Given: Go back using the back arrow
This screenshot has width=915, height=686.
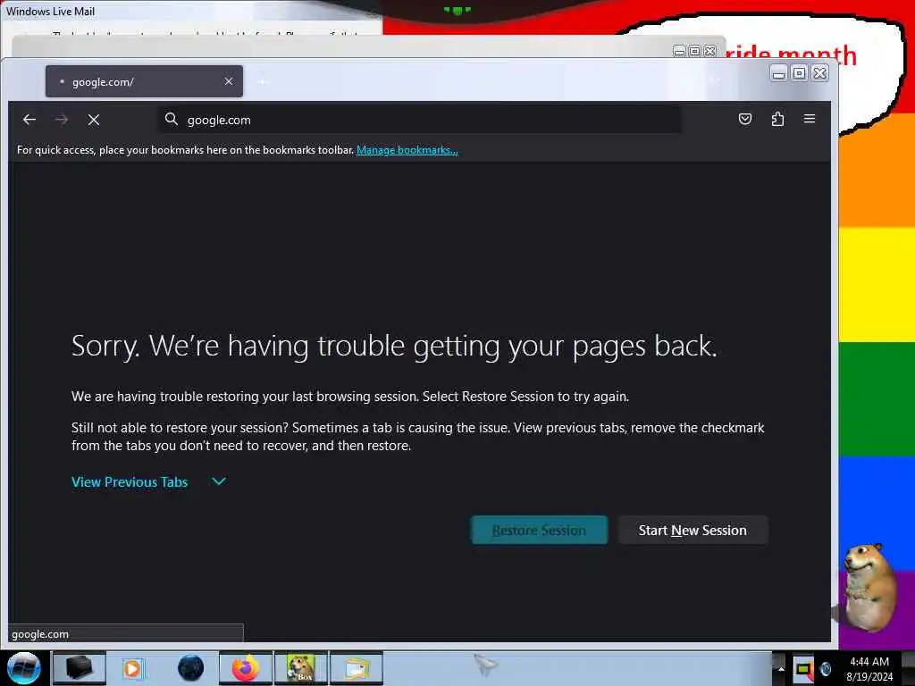Looking at the screenshot, I should coord(29,120).
